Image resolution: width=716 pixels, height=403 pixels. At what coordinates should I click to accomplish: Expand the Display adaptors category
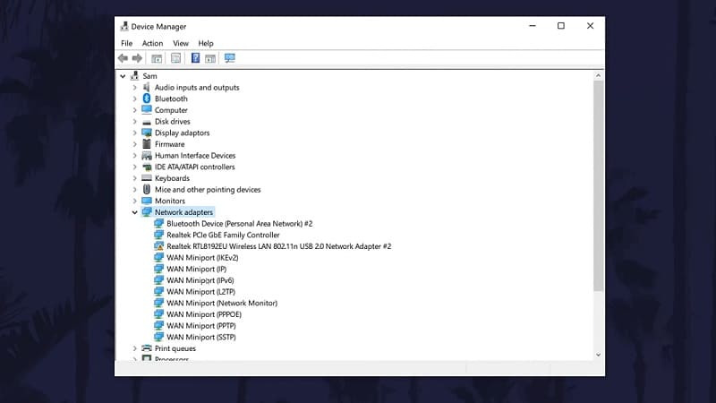click(135, 133)
